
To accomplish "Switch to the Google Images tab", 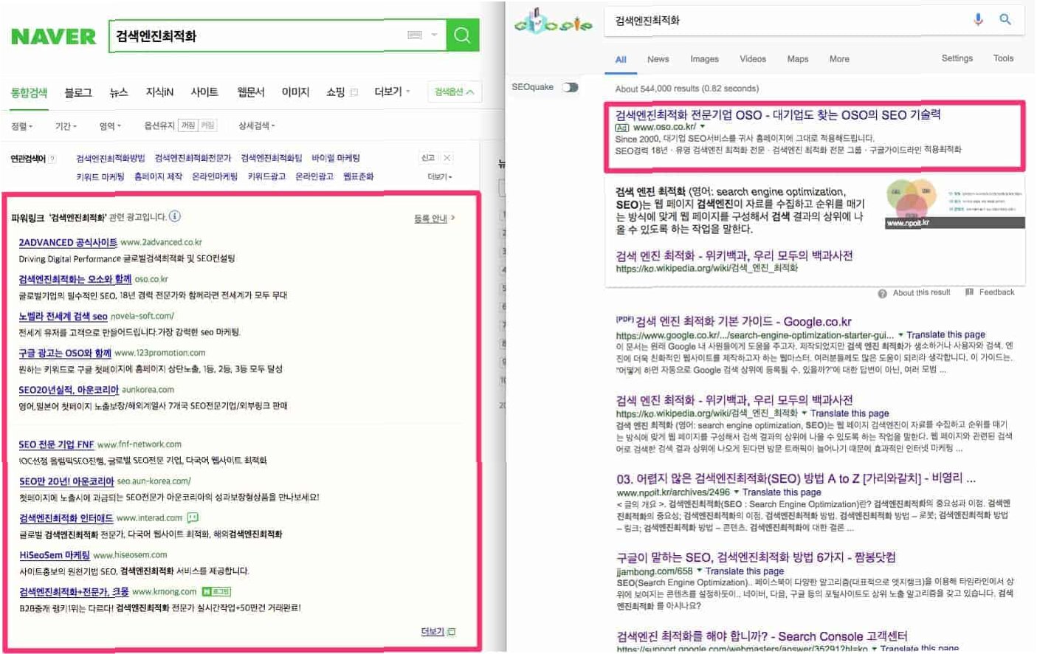I will (704, 59).
